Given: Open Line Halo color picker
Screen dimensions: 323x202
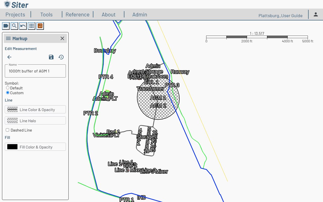Looking at the screenshot, I should [x=35, y=120].
